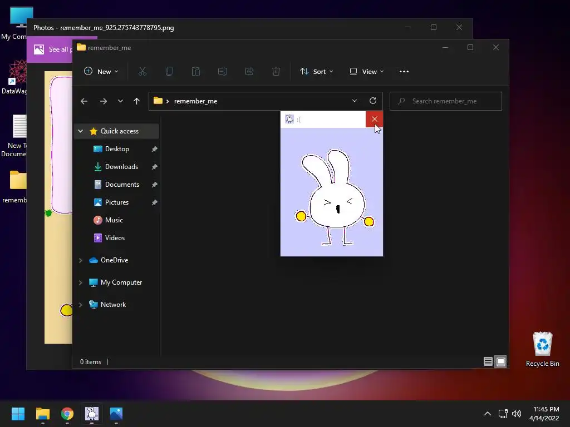Screen dimensions: 570x427
Task: Open the New dropdown menu
Action: pos(101,71)
